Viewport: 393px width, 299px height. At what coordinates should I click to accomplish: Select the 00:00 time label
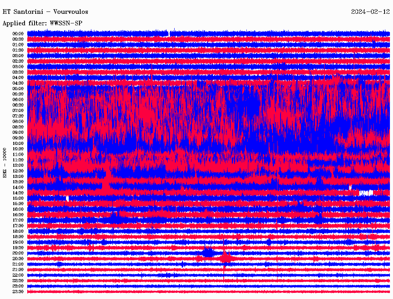click(18, 34)
